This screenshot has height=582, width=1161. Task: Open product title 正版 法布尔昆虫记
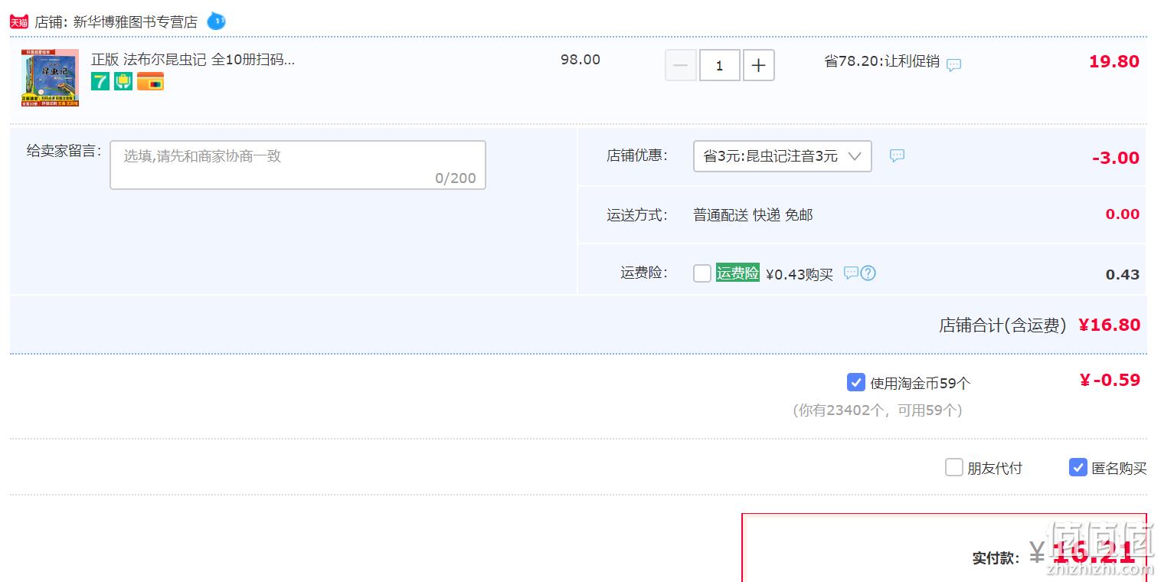(193, 60)
